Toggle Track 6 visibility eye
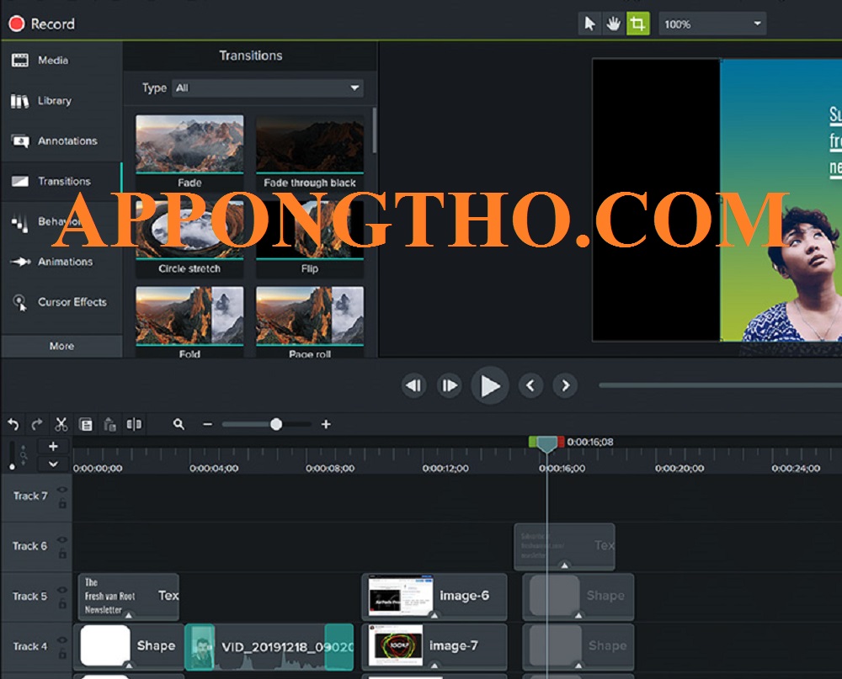The width and height of the screenshot is (842, 679). click(x=63, y=539)
